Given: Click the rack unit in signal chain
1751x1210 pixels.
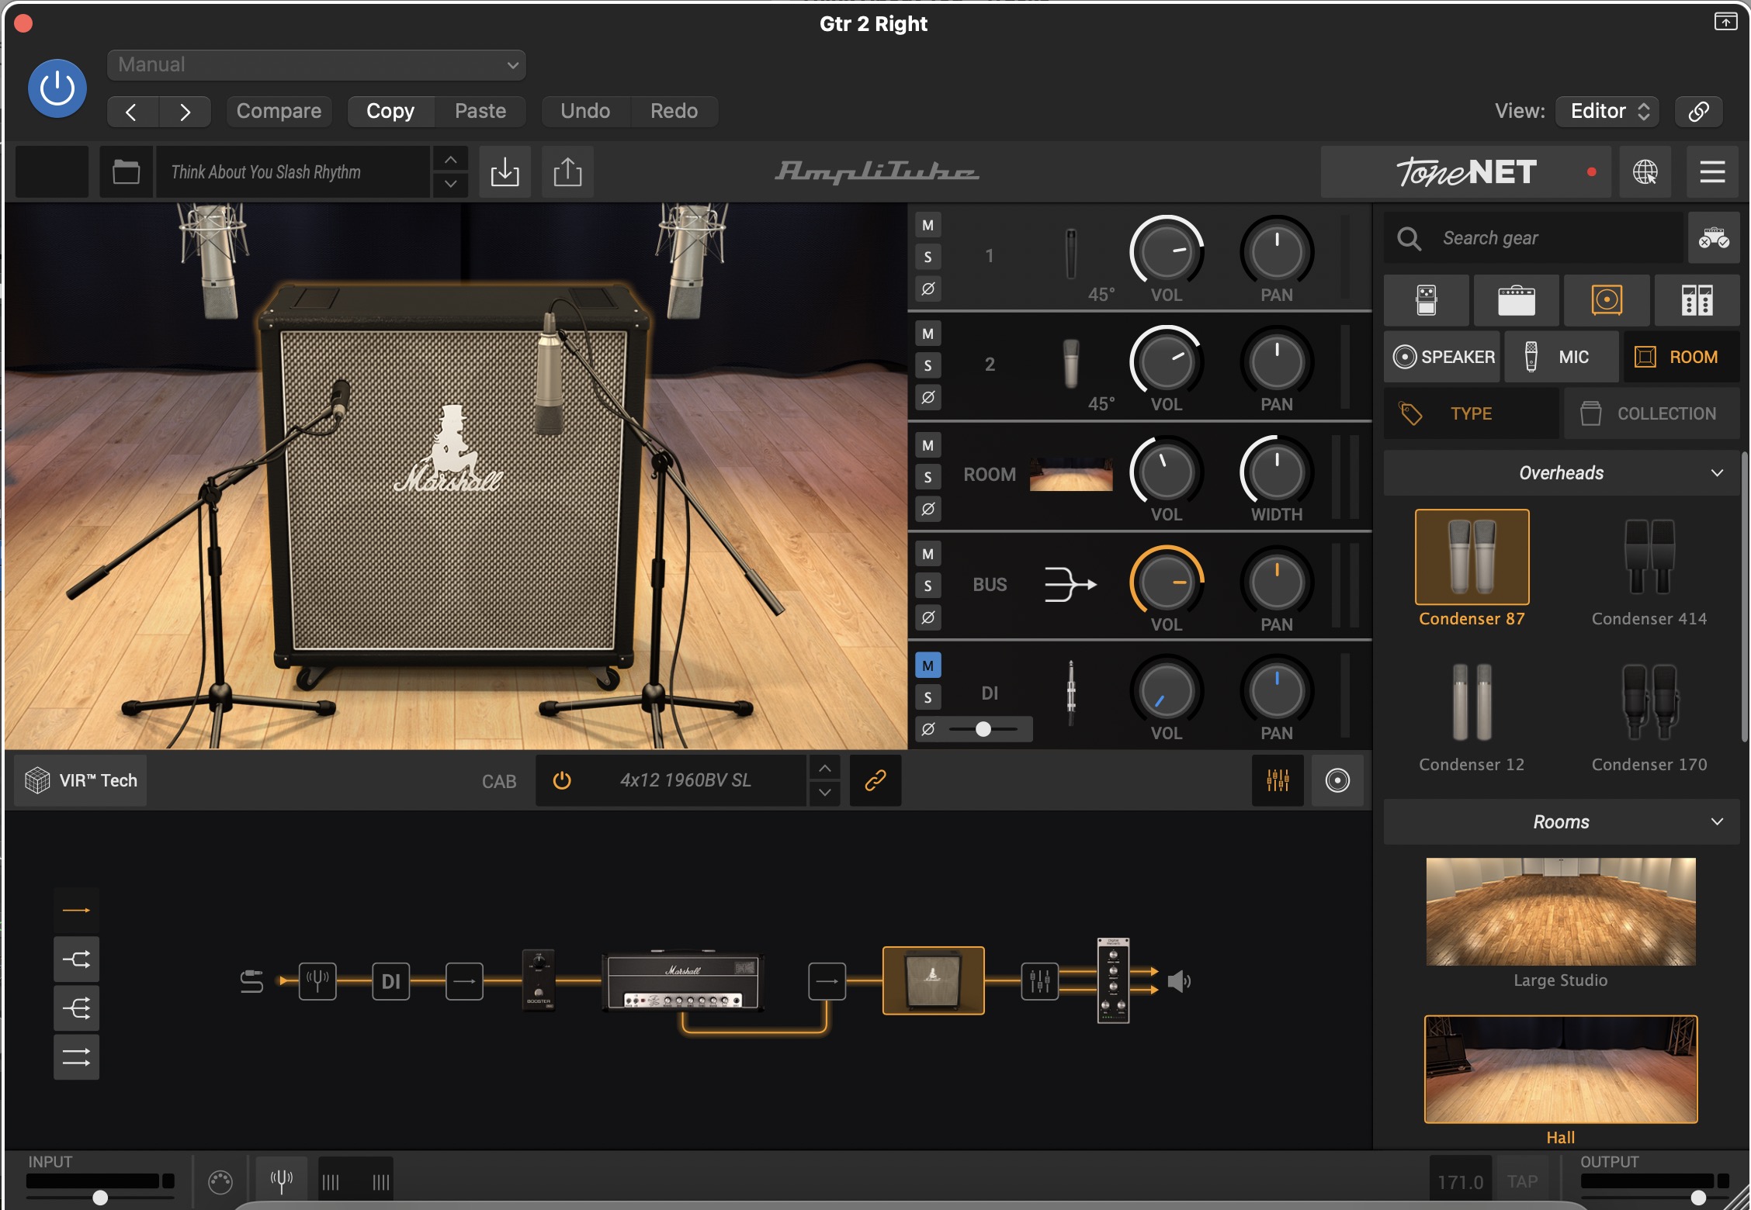Looking at the screenshot, I should click(x=1113, y=980).
